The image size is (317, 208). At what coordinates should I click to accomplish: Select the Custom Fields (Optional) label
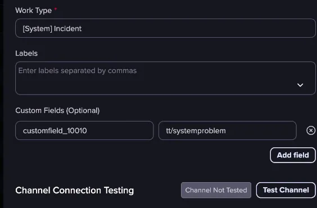click(57, 111)
